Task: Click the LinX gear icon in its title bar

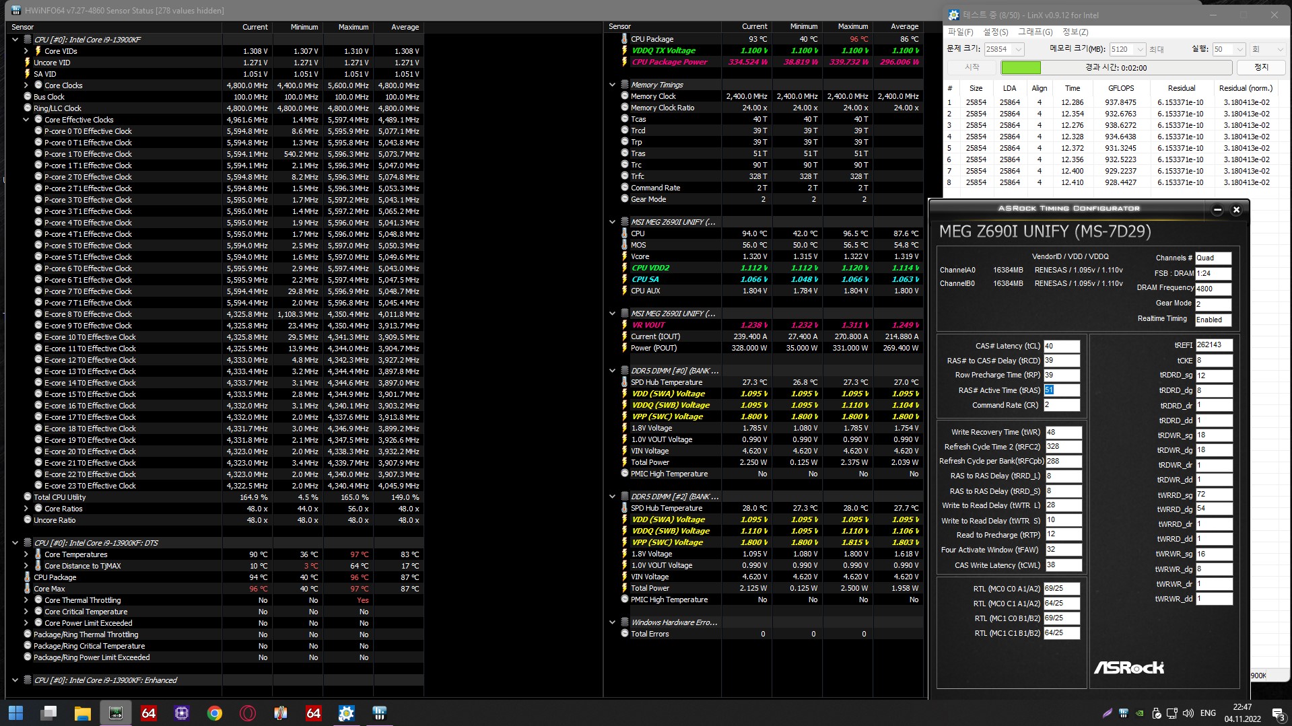Action: click(x=953, y=15)
